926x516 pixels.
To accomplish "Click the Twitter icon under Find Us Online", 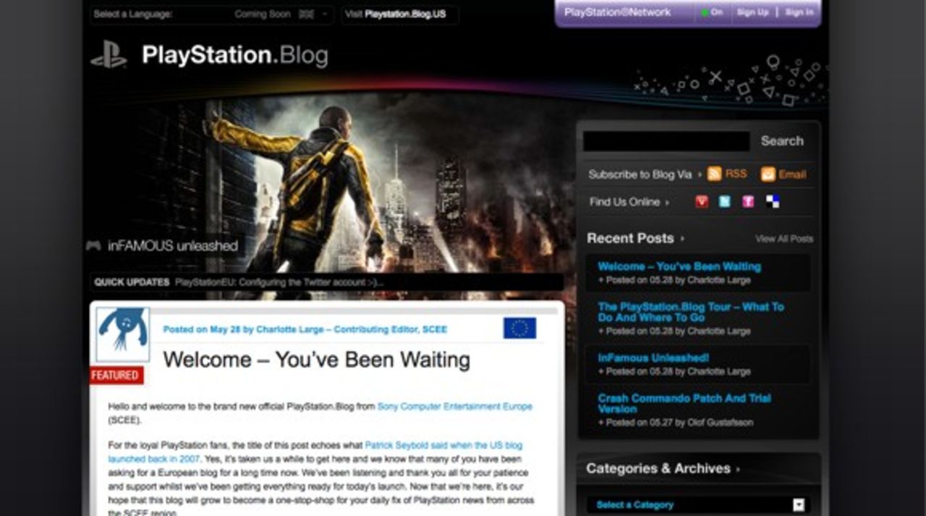I will pyautogui.click(x=723, y=201).
